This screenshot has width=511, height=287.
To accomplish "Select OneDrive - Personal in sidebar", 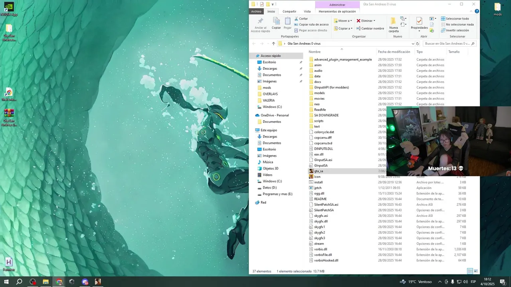I will pyautogui.click(x=274, y=115).
